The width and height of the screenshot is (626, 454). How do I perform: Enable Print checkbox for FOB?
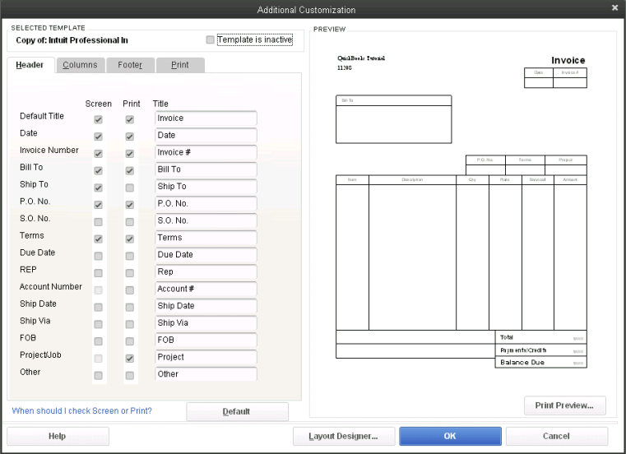point(129,341)
